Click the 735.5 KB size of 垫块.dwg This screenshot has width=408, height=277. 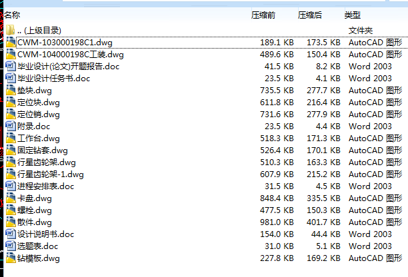pos(277,91)
